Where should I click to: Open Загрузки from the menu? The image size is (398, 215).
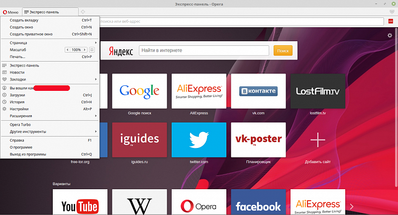click(x=50, y=95)
